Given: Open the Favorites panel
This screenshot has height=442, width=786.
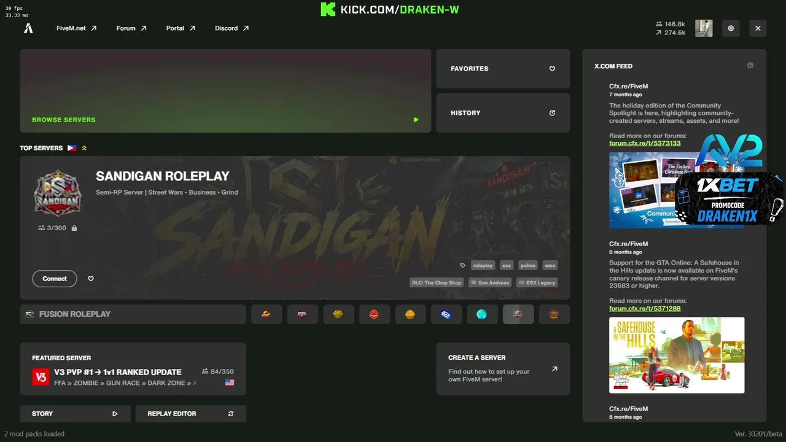Looking at the screenshot, I should (x=503, y=69).
